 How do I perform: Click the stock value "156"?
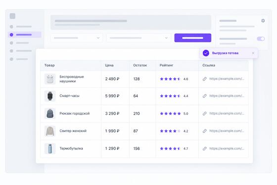point(137,148)
